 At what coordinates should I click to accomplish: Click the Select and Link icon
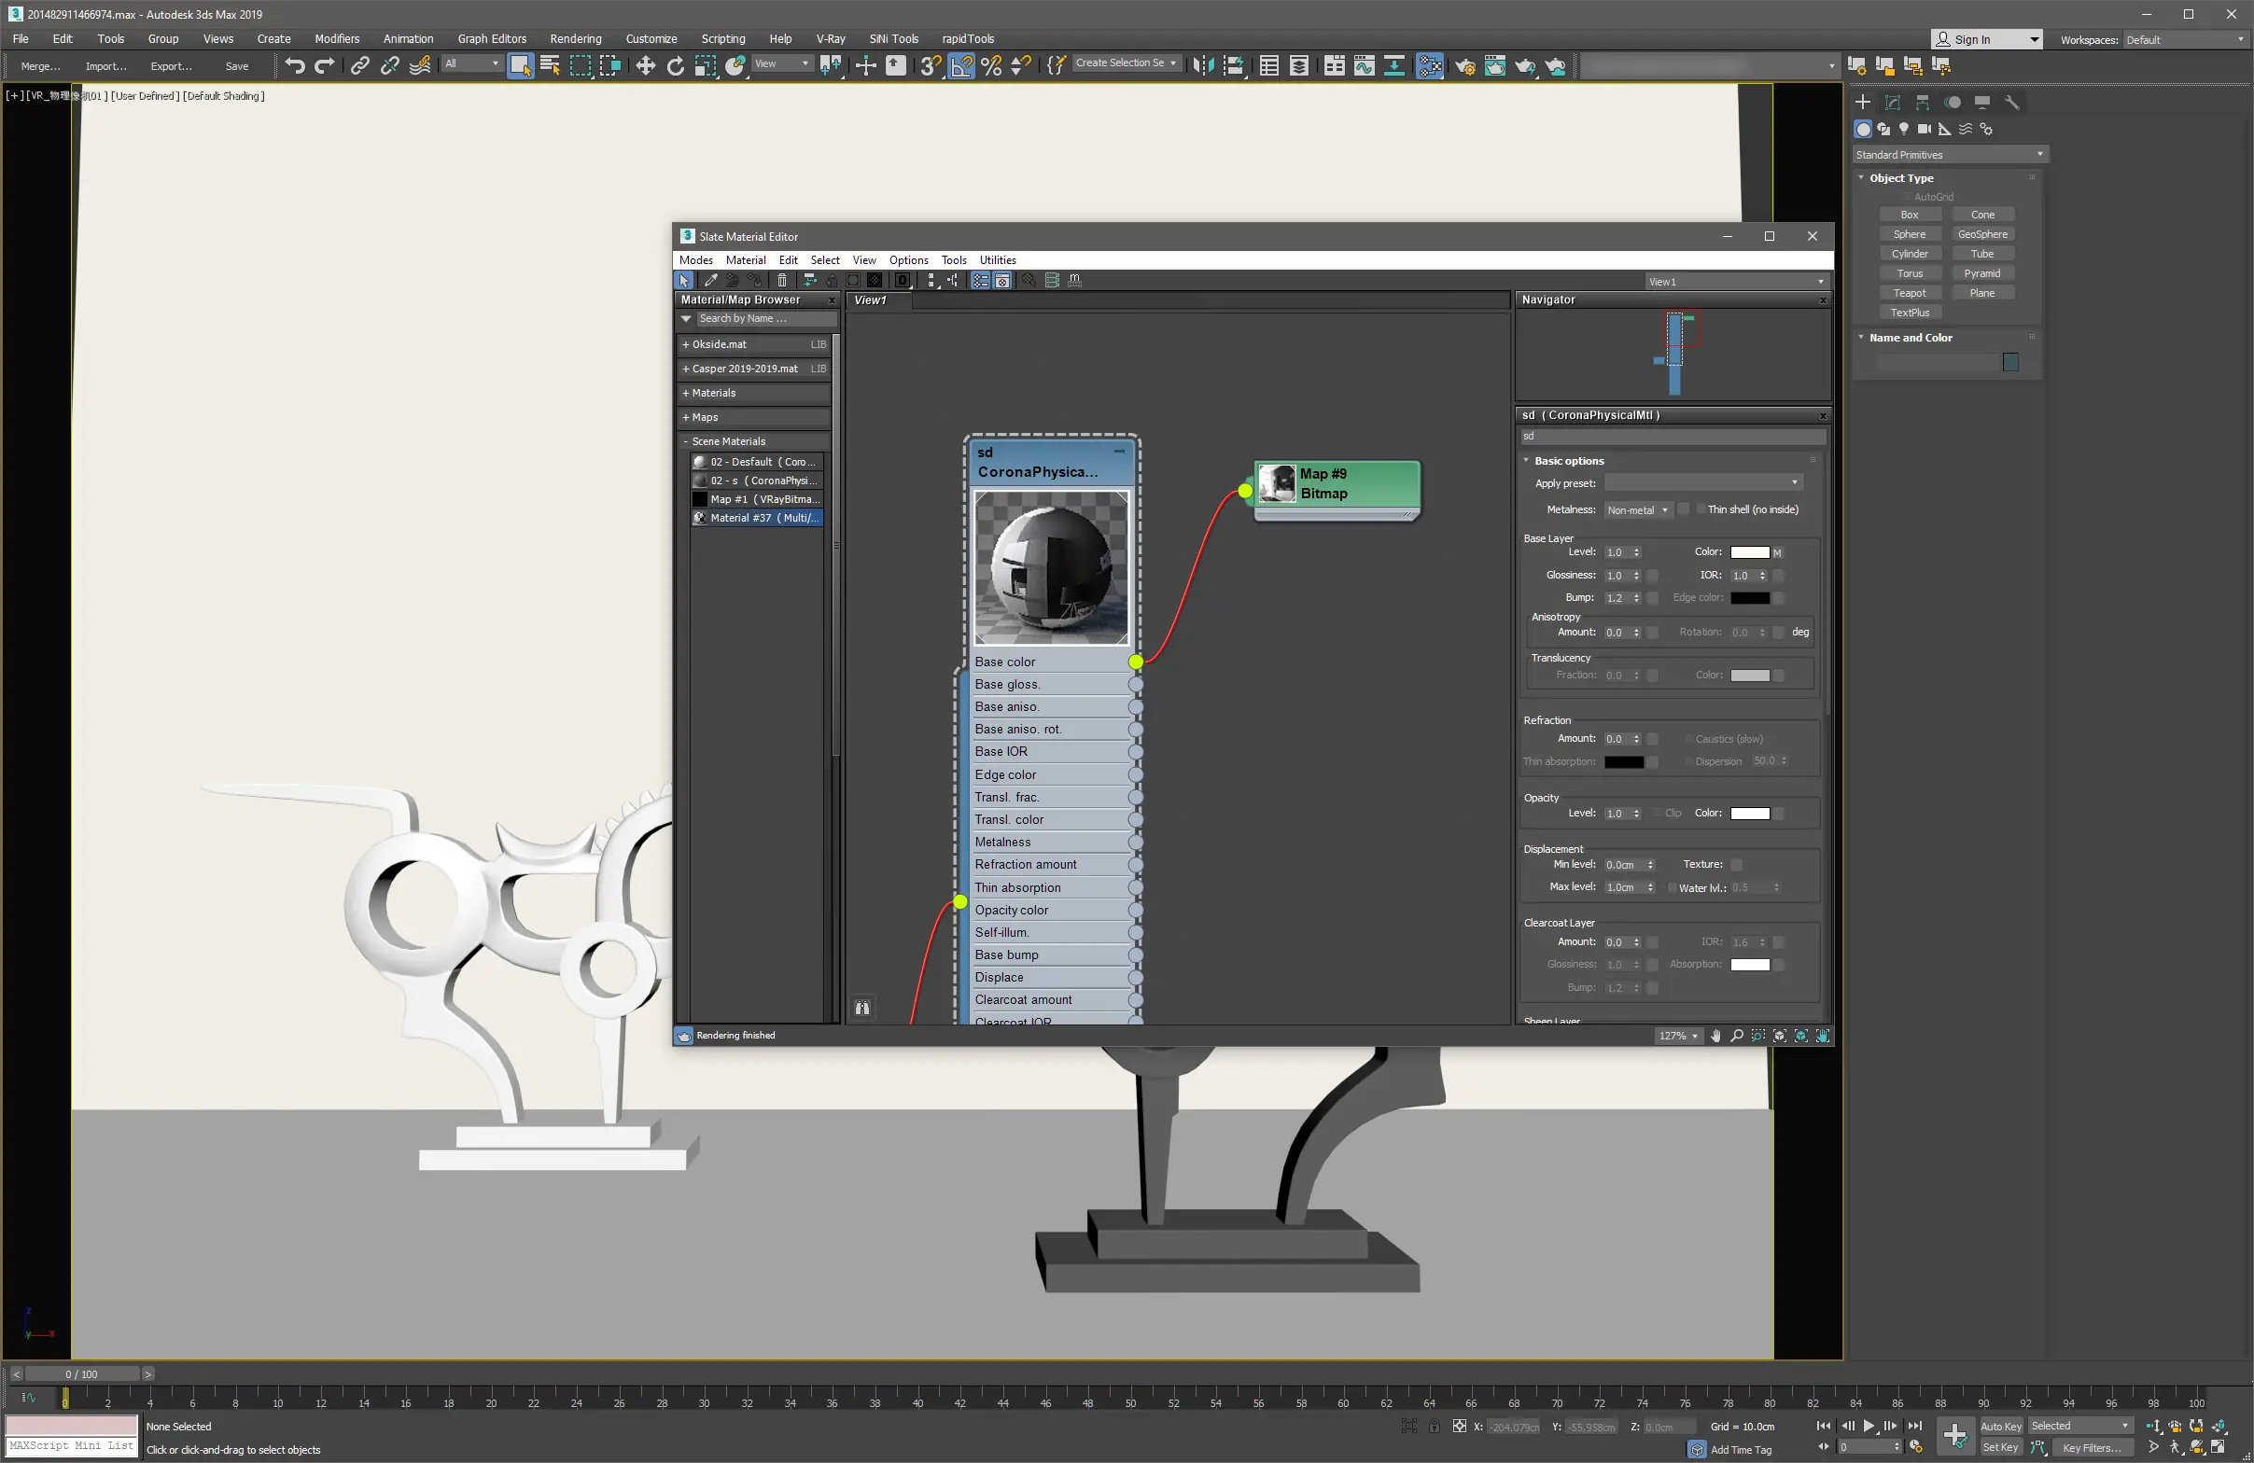pos(360,65)
